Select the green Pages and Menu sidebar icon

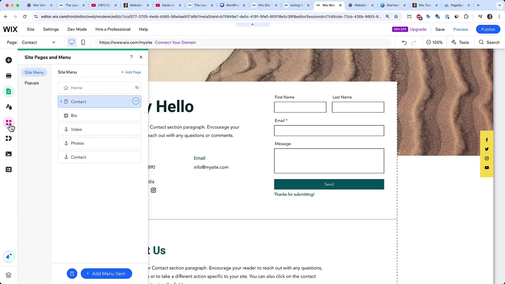coord(9,92)
